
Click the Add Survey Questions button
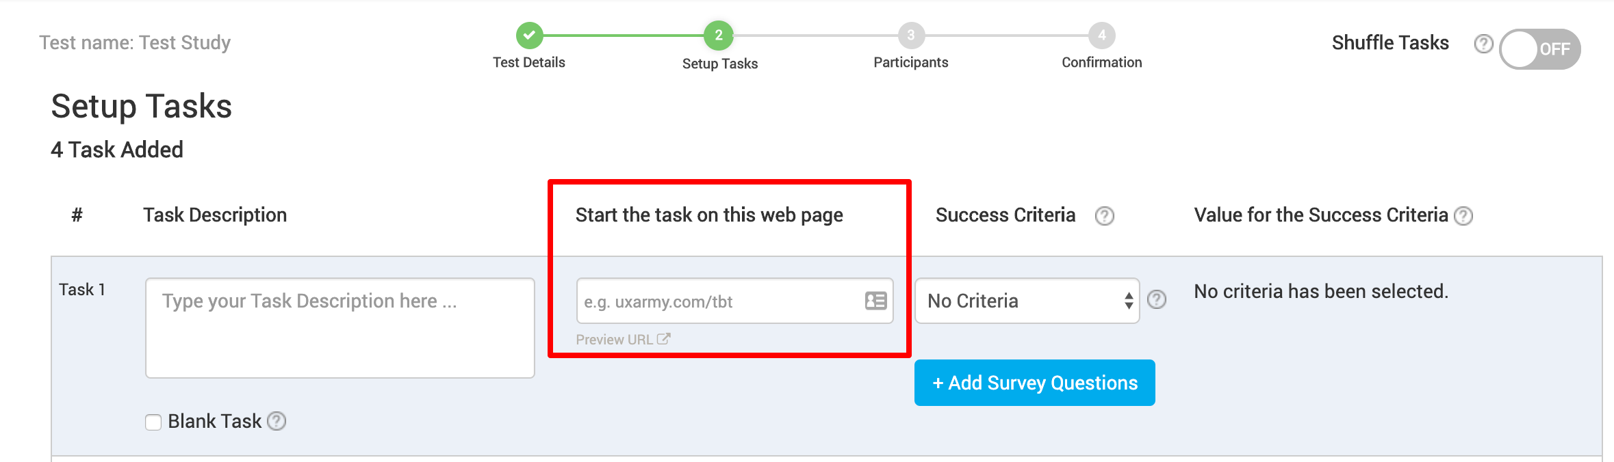click(1034, 383)
